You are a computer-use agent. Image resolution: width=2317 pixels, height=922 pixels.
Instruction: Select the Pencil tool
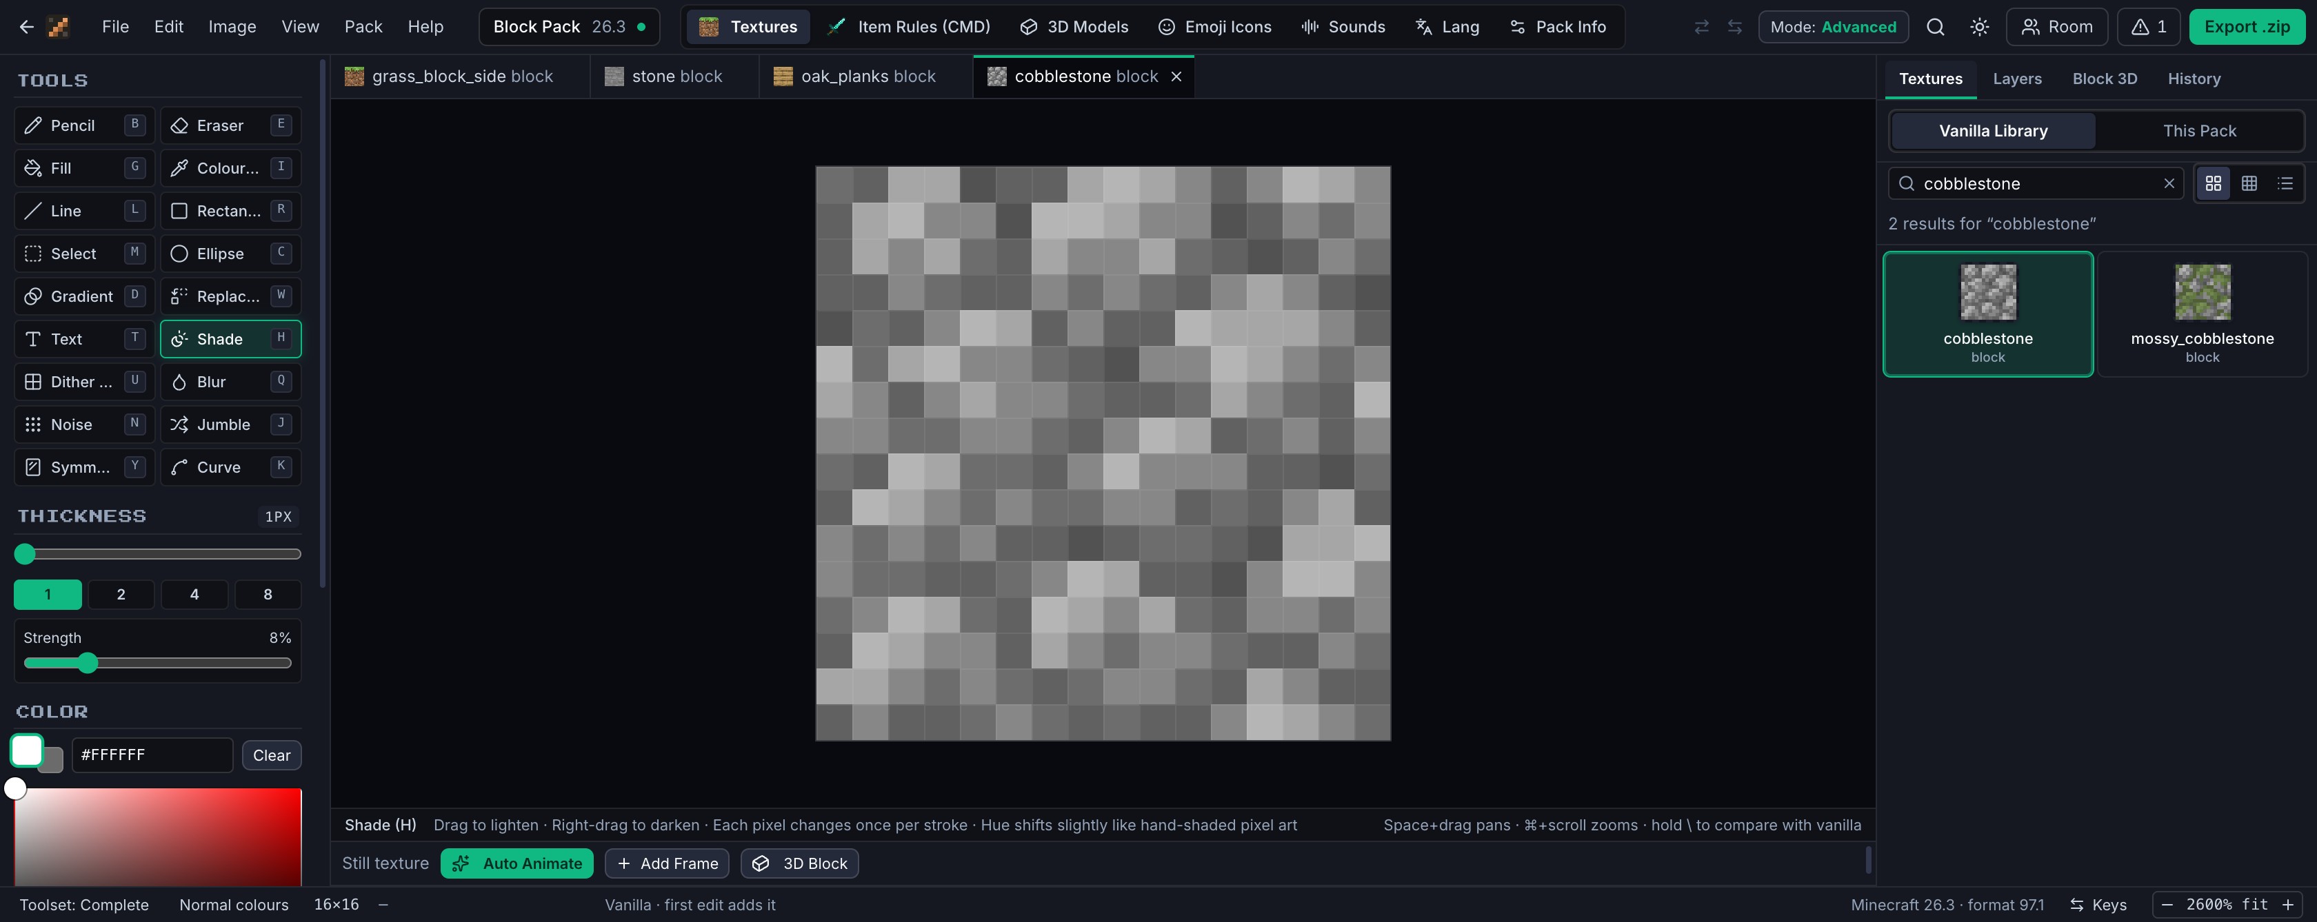[85, 125]
